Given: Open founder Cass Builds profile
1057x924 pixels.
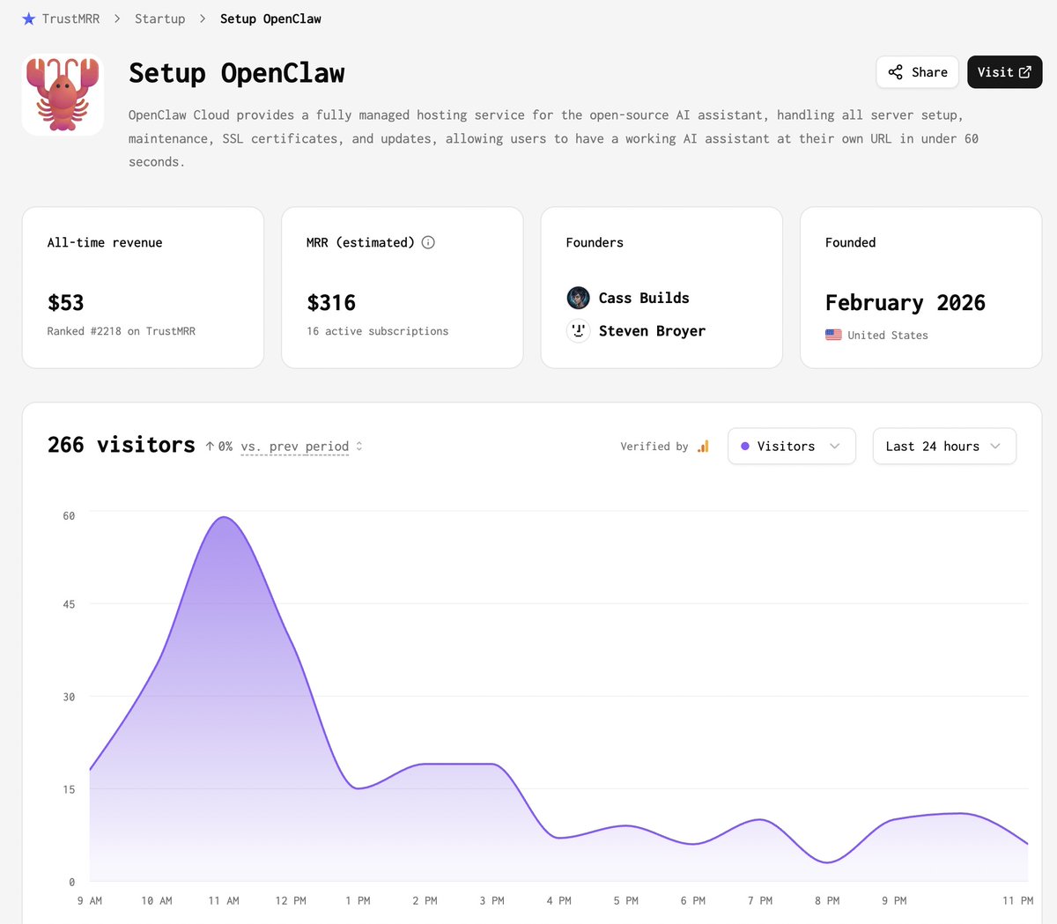Looking at the screenshot, I should point(644,298).
